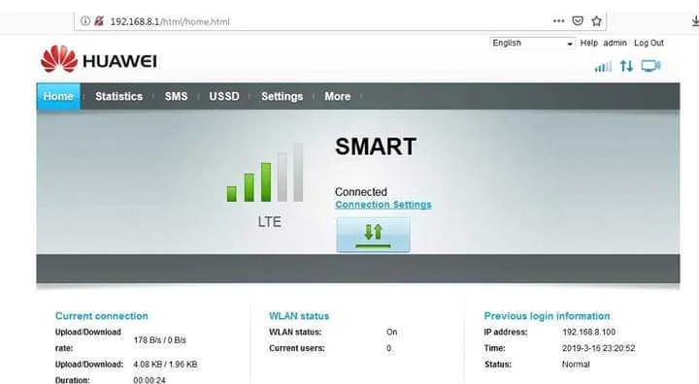Click the WLAN status heading
The height and width of the screenshot is (384, 699).
tap(299, 316)
